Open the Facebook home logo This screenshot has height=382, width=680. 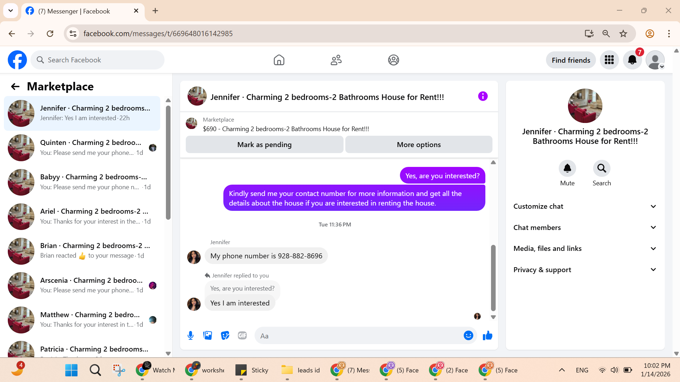click(x=17, y=60)
